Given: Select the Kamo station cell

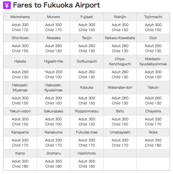Looking at the screenshot, I should click(x=20, y=153).
